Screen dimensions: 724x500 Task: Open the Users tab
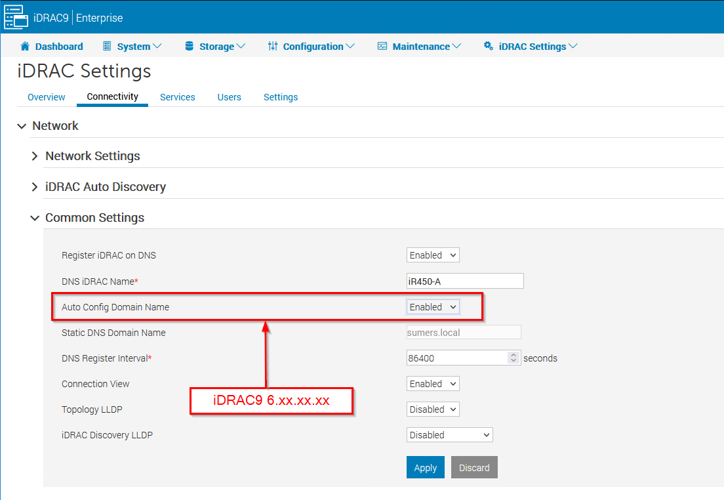229,97
